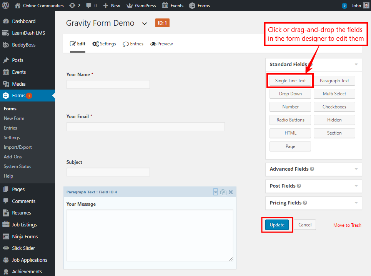
Task: Open the form Preview tab
Action: (x=161, y=44)
